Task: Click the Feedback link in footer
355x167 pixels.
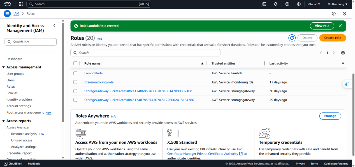Action: 34,164
